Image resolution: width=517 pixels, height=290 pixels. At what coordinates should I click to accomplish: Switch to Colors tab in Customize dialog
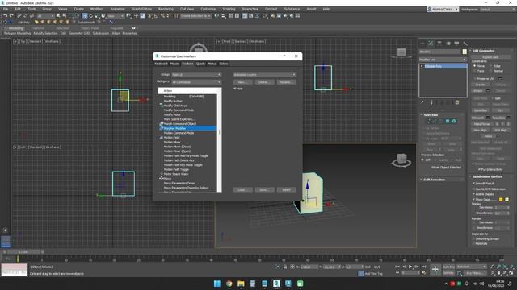[224, 64]
